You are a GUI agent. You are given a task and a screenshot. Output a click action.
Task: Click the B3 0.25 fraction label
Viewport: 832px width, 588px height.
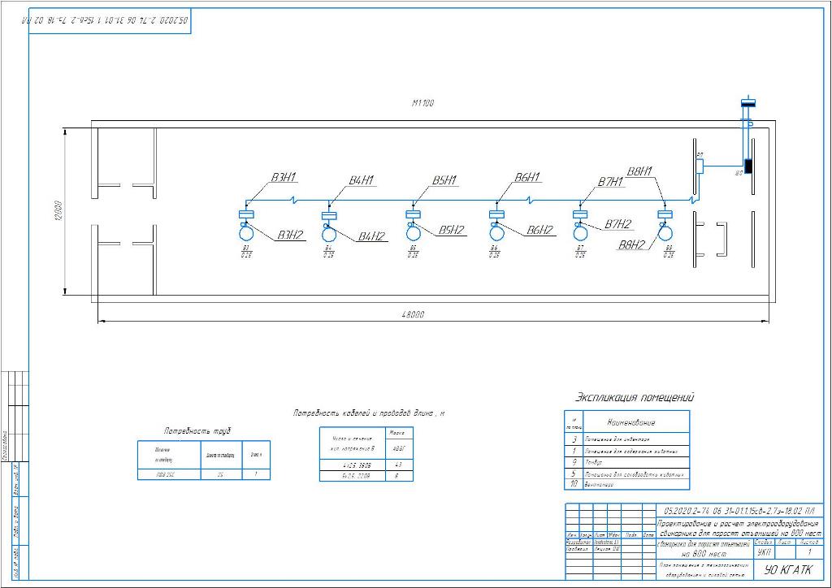coord(246,251)
